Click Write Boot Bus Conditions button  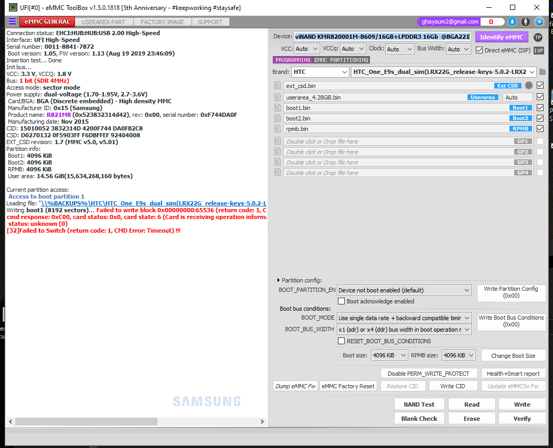511,321
